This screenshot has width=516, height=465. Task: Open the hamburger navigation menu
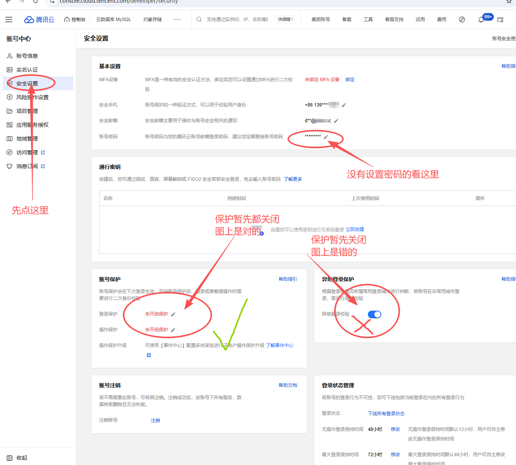click(x=9, y=20)
